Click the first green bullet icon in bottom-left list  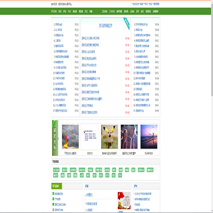pos(53,193)
